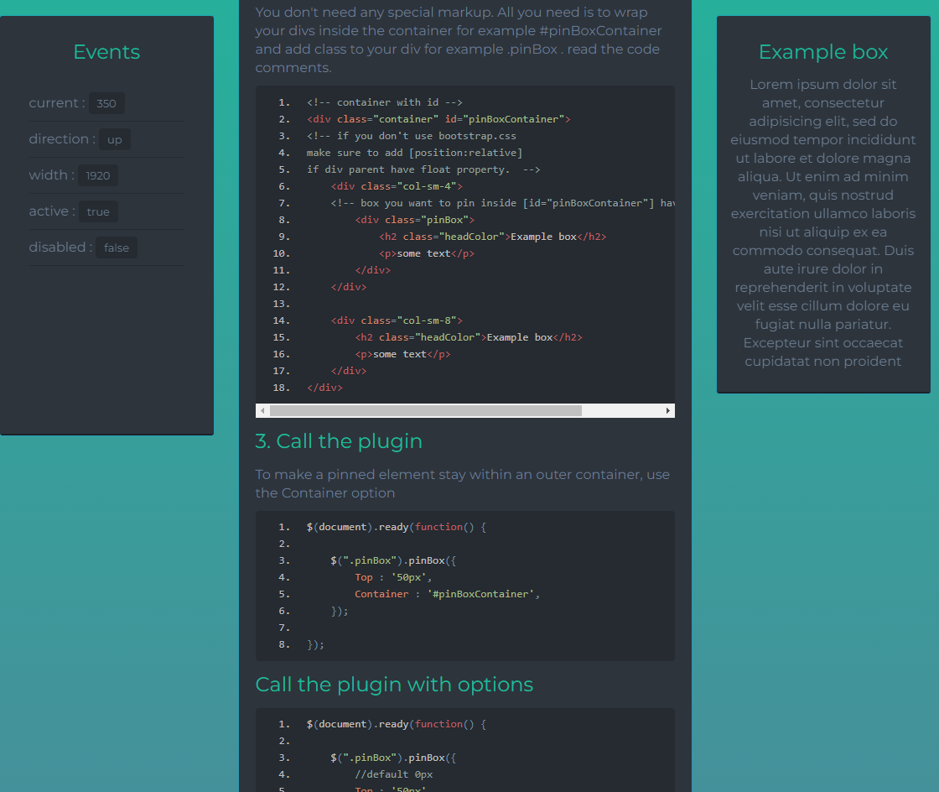The width and height of the screenshot is (939, 792).
Task: Click the disabled value false badge
Action: [x=117, y=247]
